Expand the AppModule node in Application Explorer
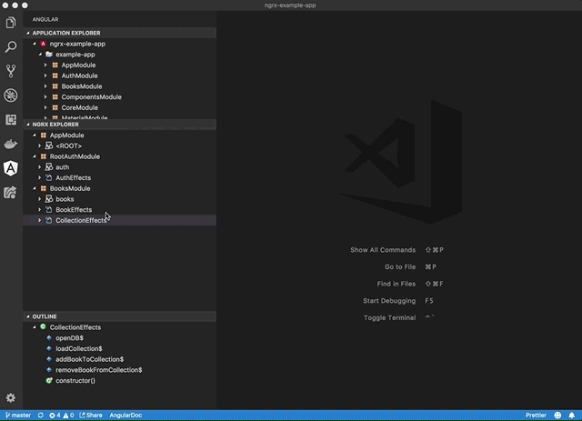The height and width of the screenshot is (421, 582). (x=45, y=65)
